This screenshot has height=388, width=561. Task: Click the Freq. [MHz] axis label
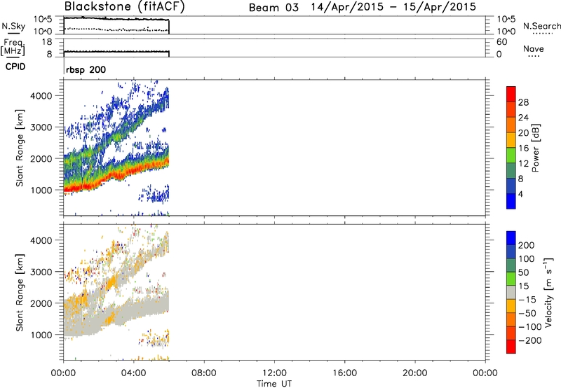13,48
